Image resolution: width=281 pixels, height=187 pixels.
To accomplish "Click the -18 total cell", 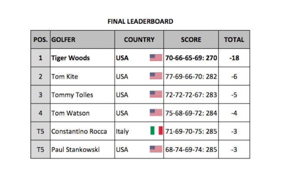I will click(x=234, y=58).
